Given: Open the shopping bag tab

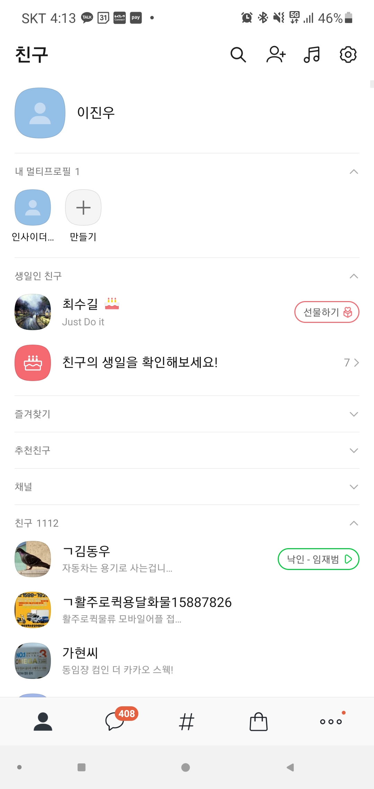Looking at the screenshot, I should (259, 722).
